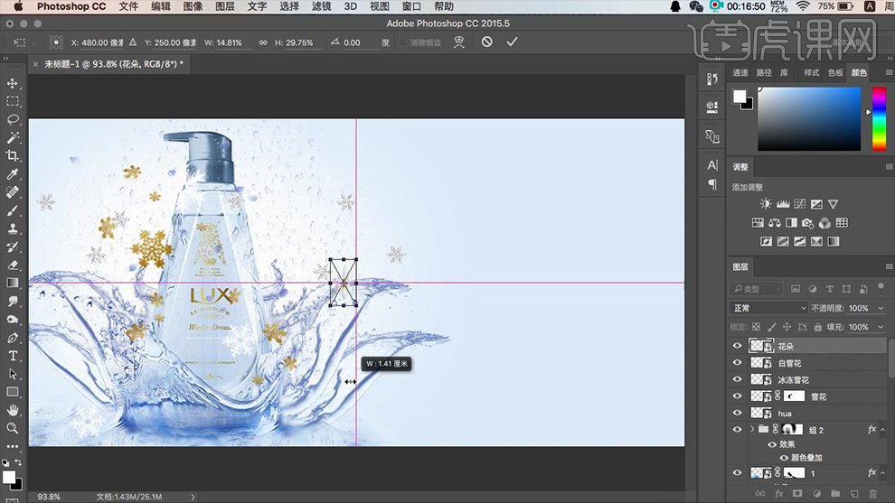Hide the 冰冻雪花 layer

point(737,380)
